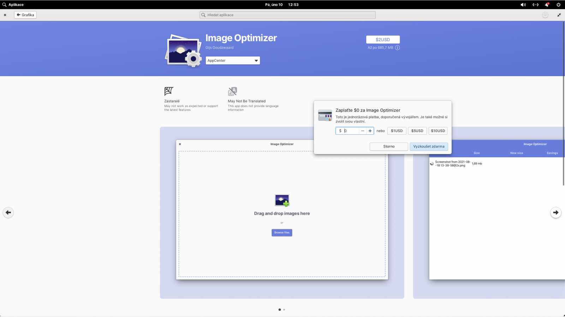This screenshot has height=317, width=565.
Task: Click the search magnifier icon in search field
Action: (203, 15)
